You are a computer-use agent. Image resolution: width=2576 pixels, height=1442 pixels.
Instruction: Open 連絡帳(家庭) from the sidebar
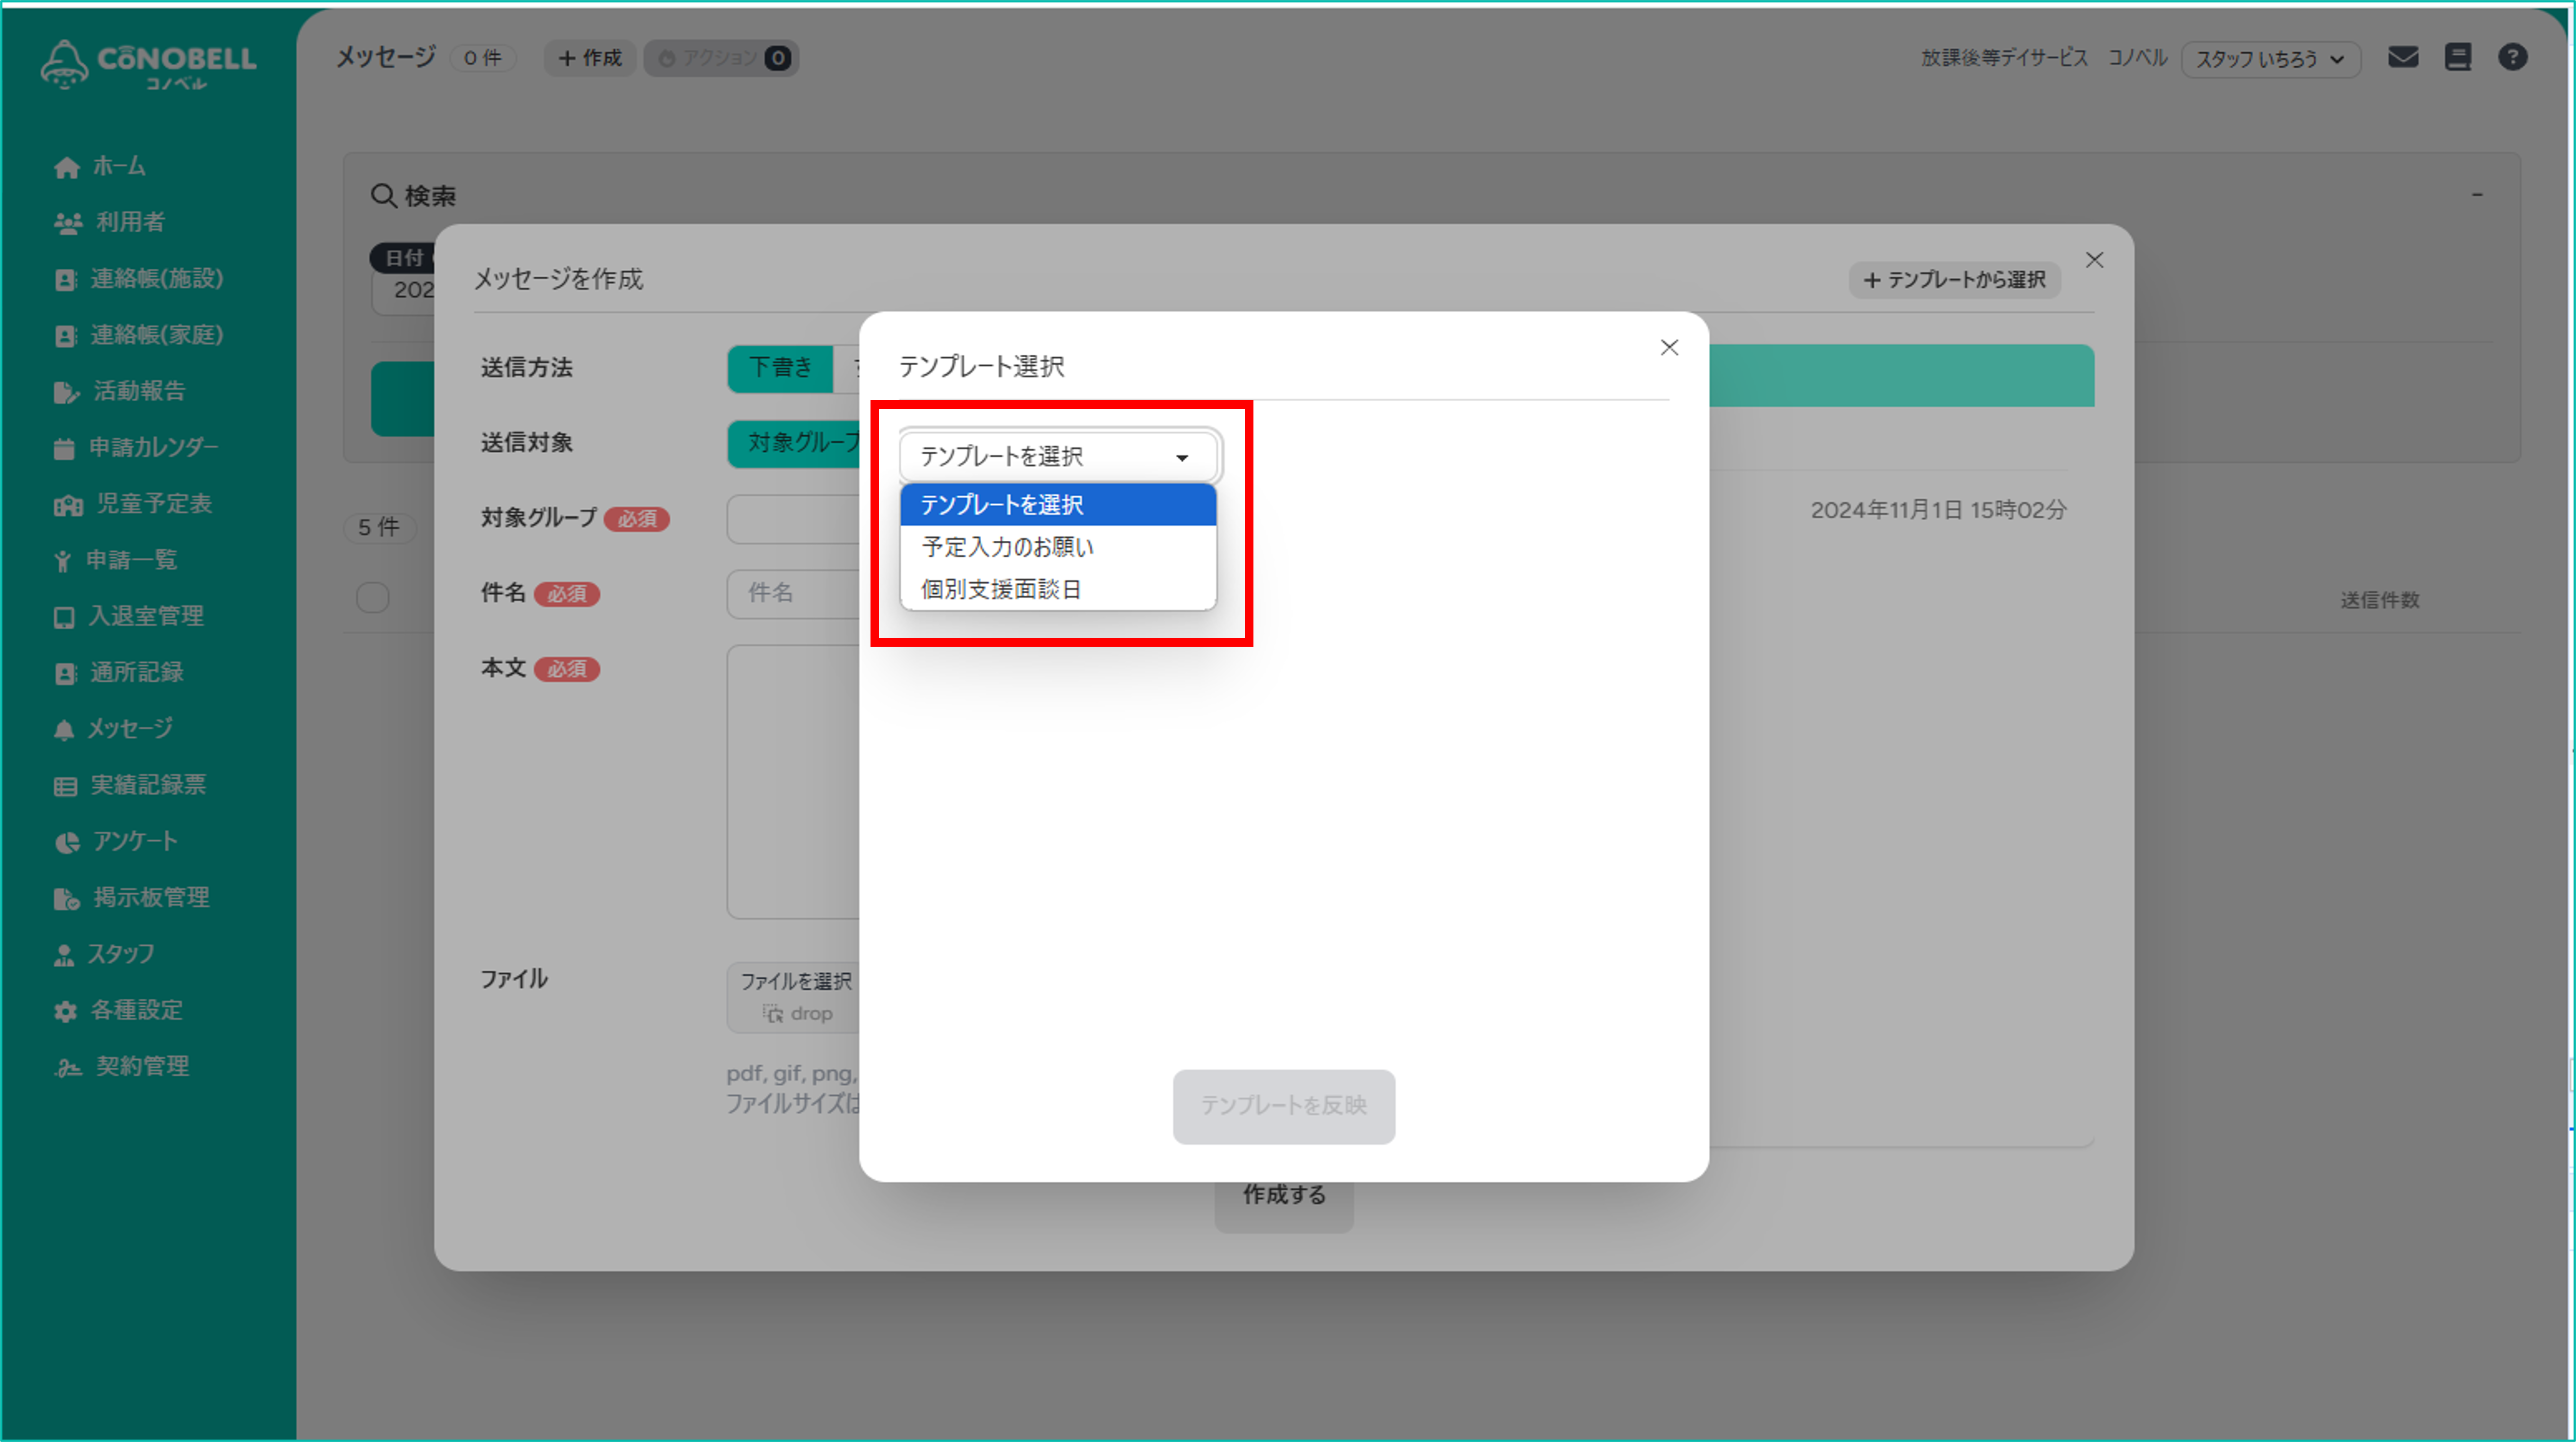pos(139,335)
